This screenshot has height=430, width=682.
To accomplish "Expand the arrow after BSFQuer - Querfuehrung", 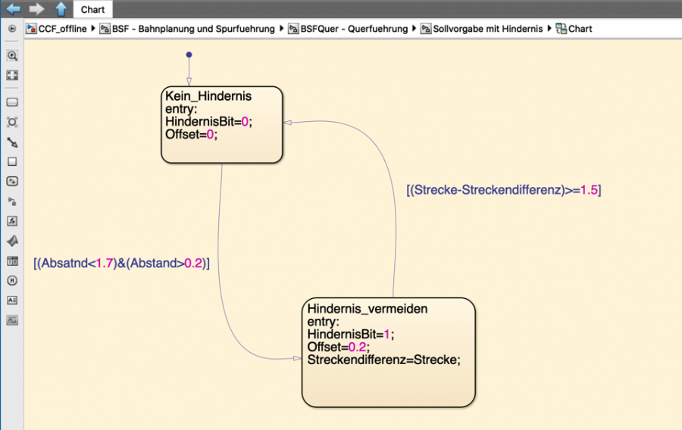I will tap(415, 29).
